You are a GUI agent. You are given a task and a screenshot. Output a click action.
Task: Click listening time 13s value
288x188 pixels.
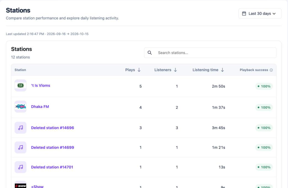coord(222,167)
